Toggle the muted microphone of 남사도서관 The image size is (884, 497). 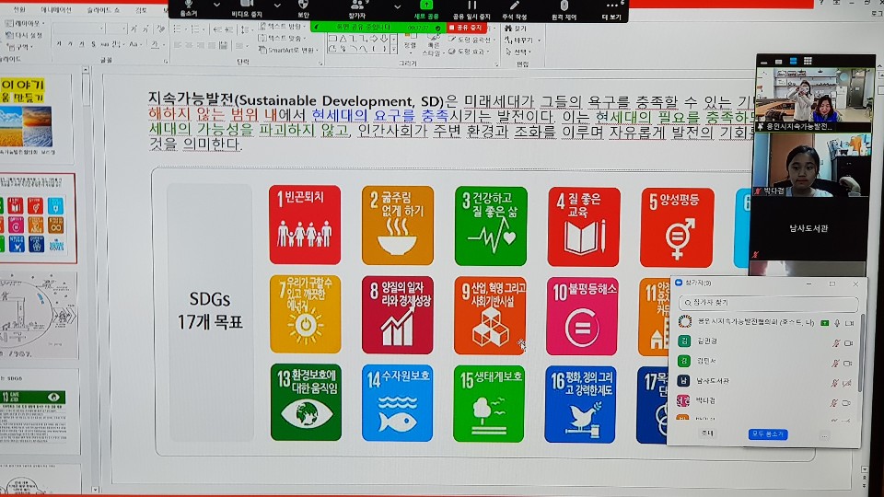834,380
